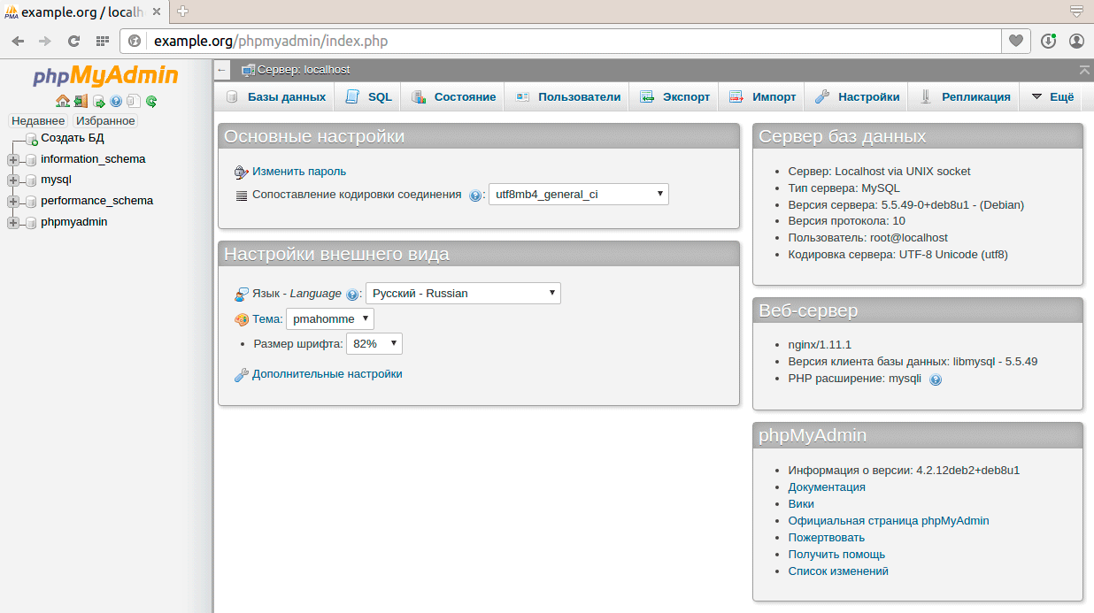Click the Избранное button
The image size is (1094, 613).
pyautogui.click(x=105, y=121)
